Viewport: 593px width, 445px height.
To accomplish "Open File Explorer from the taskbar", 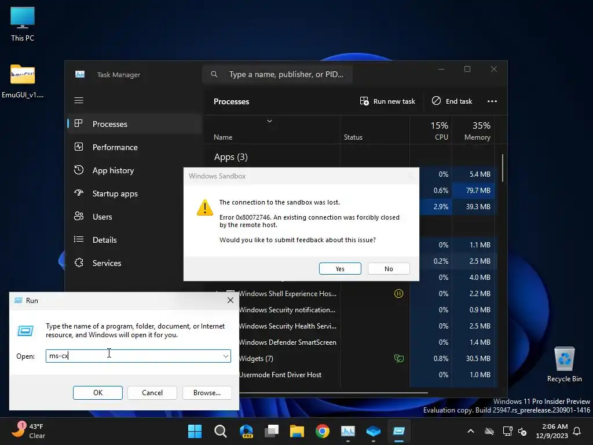I will pos(297,431).
